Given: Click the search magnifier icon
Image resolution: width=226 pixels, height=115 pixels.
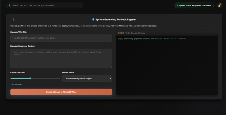Looking at the screenshot, I should tap(10, 6).
